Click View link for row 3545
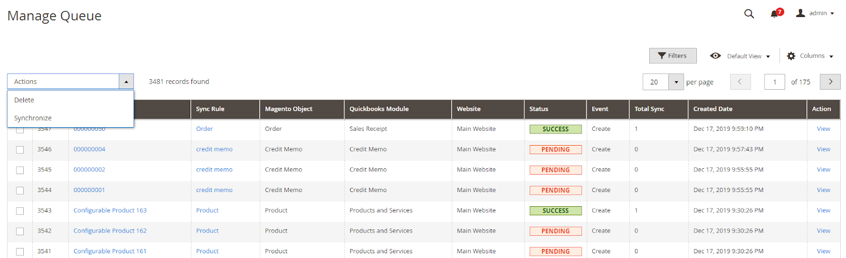Viewport: 846px width, 258px height. point(823,170)
